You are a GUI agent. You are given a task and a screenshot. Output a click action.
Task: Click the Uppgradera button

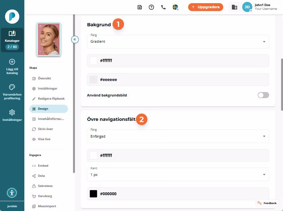(x=206, y=7)
